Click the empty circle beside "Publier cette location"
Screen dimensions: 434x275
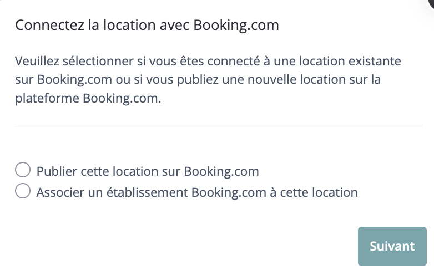(x=23, y=170)
